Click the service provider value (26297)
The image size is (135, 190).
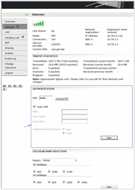coord(56,44)
